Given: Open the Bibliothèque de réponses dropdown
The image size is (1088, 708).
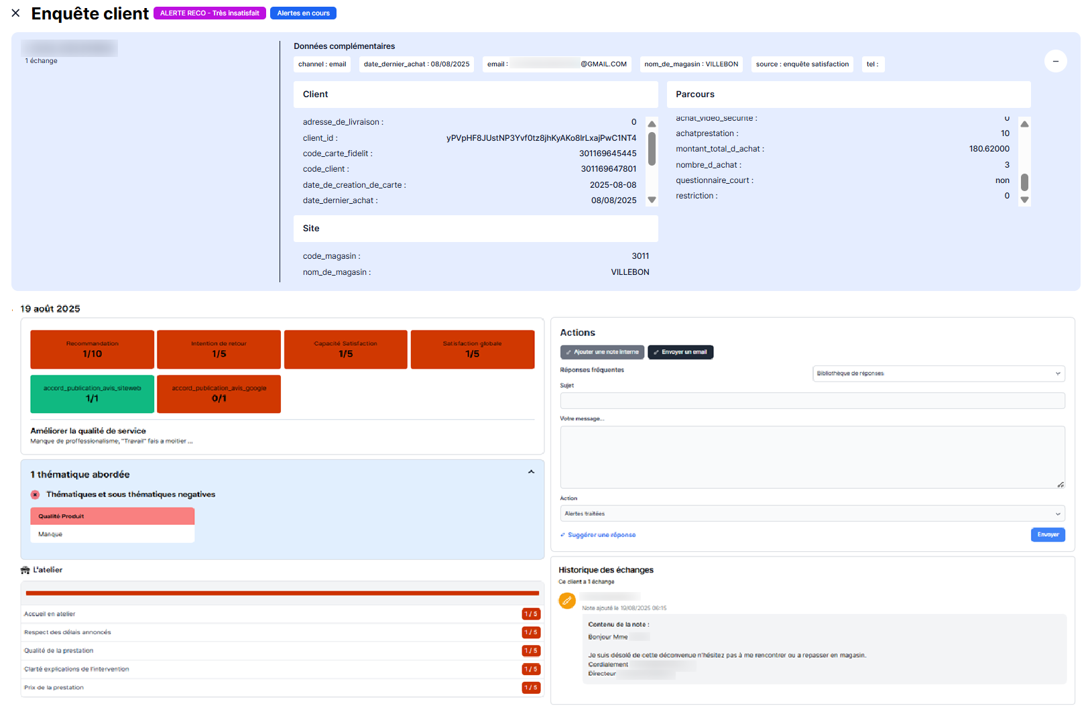Looking at the screenshot, I should point(938,373).
